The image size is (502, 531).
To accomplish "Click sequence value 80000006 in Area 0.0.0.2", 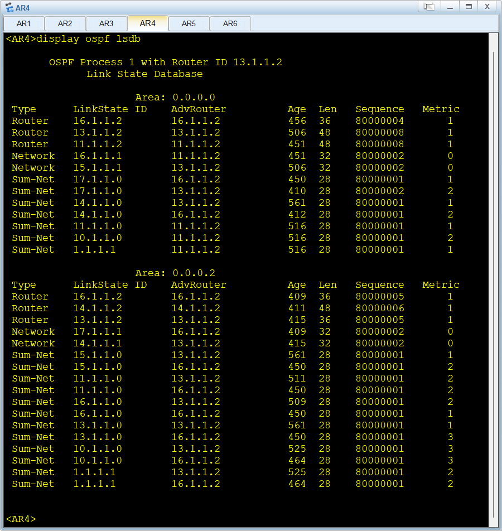I will 380,308.
